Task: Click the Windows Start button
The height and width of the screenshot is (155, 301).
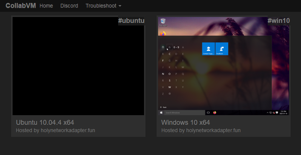Action: (x=161, y=113)
